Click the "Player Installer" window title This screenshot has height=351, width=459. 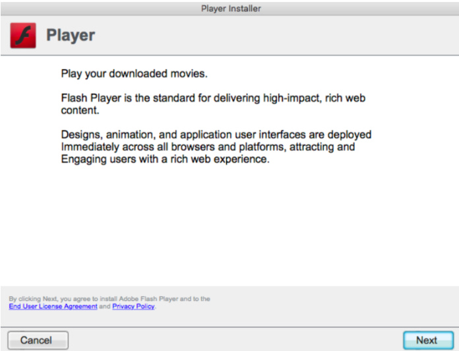click(x=231, y=9)
